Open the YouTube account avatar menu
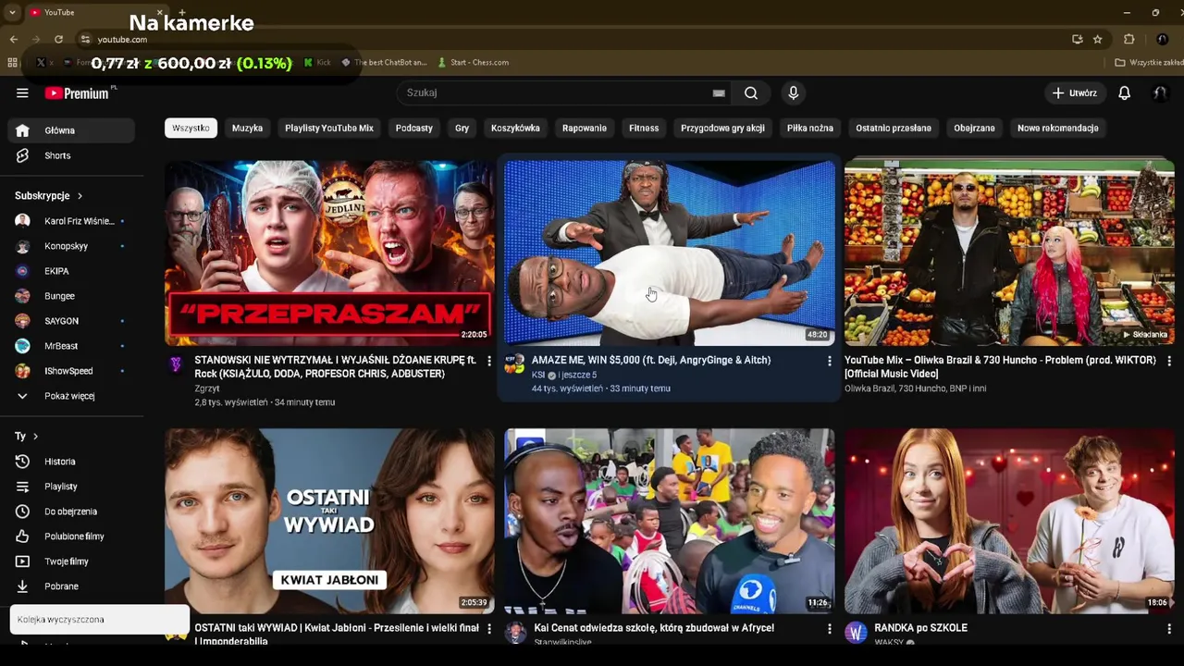 [x=1160, y=92]
